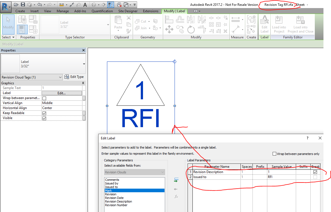331x212 pixels.
Task: Expand the Join tool dropdown arrow
Action: click(x=149, y=28)
